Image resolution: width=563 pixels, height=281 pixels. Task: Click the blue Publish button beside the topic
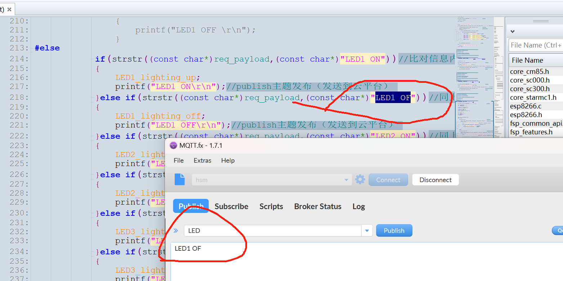tap(394, 231)
